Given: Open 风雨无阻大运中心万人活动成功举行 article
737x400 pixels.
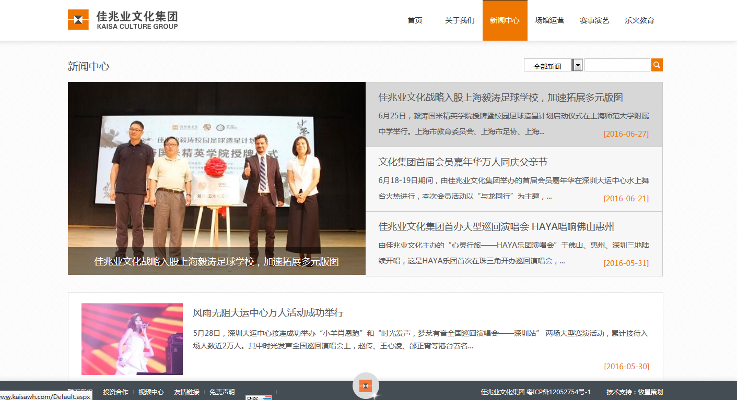Looking at the screenshot, I should pos(268,313).
